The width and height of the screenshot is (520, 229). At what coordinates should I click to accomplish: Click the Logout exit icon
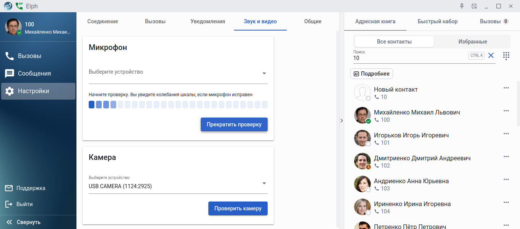click(x=9, y=204)
